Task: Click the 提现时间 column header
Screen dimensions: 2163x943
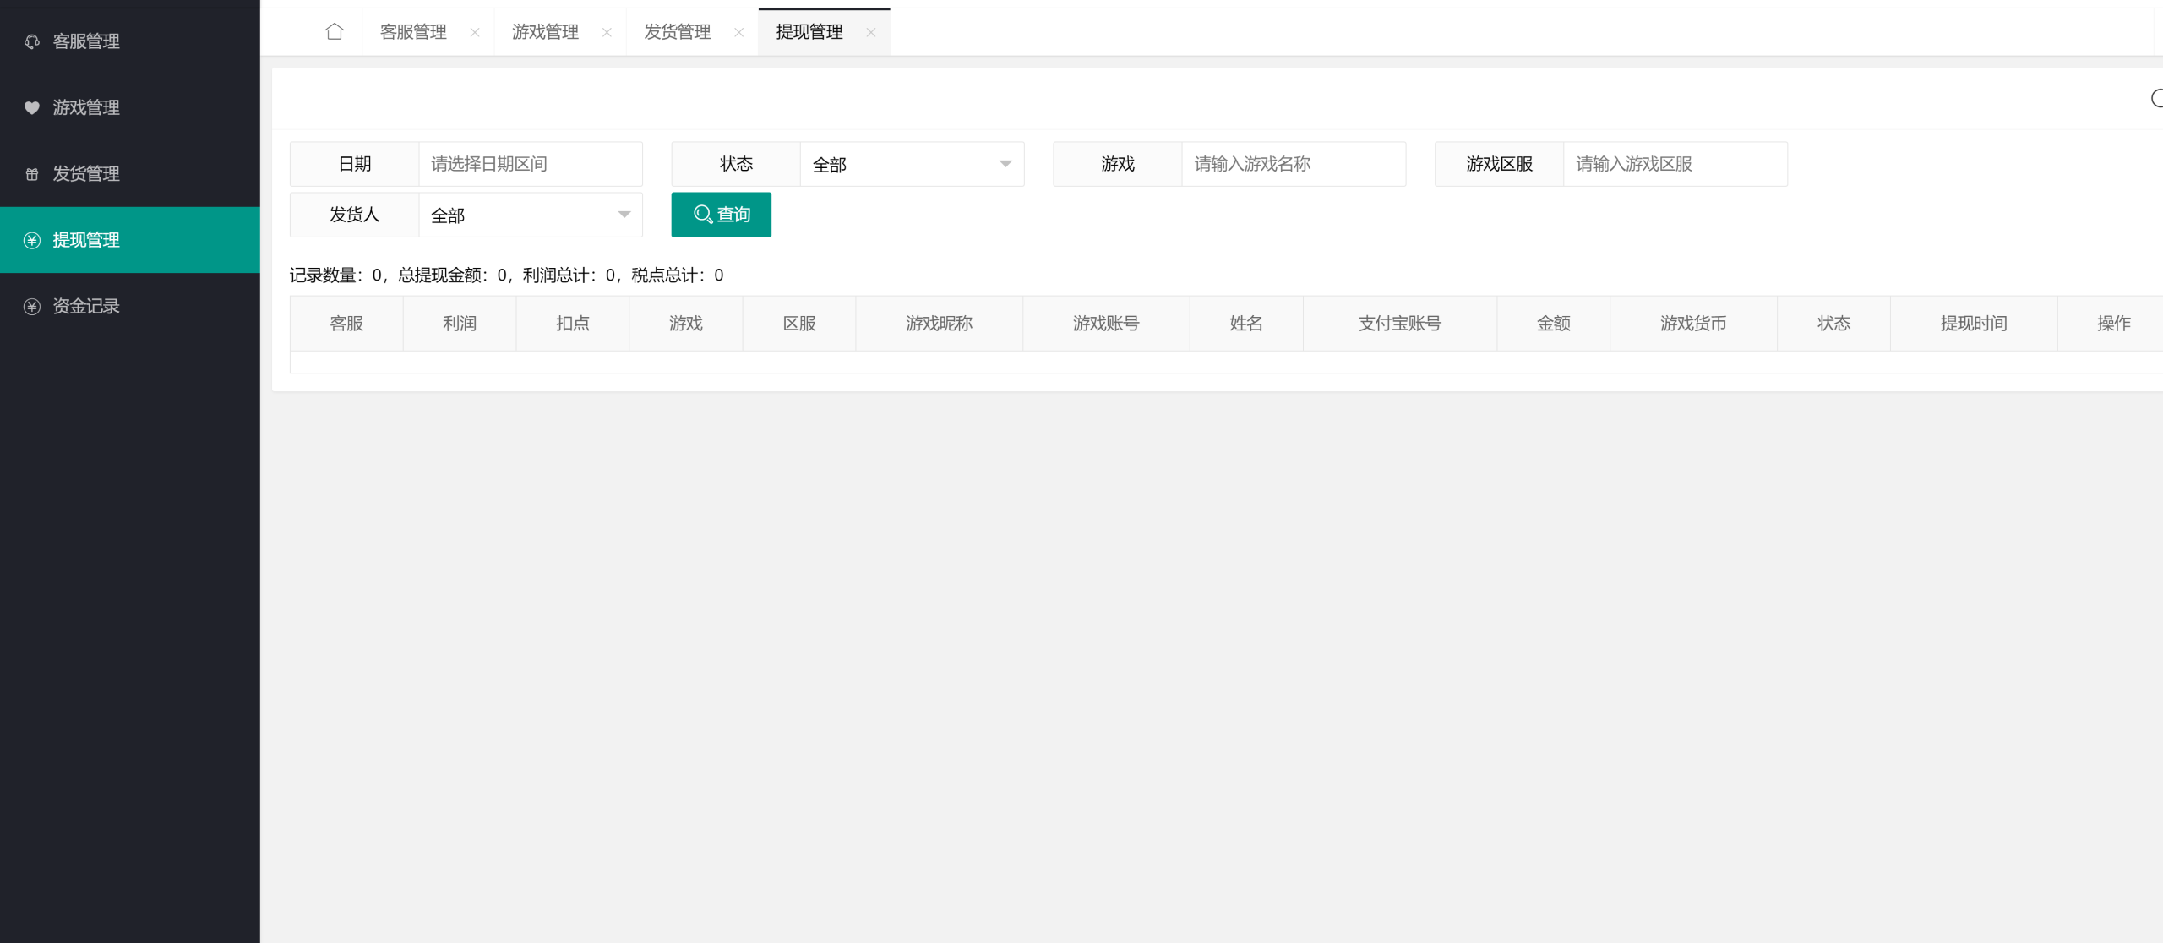Action: tap(1973, 324)
